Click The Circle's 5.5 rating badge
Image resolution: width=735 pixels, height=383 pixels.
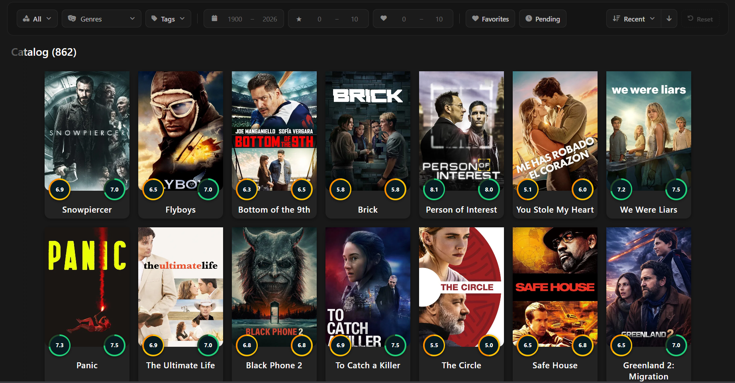pos(434,345)
